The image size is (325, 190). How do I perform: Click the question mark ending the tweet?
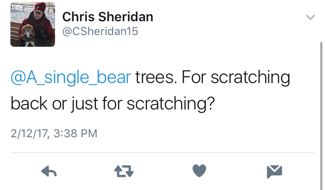tap(210, 104)
